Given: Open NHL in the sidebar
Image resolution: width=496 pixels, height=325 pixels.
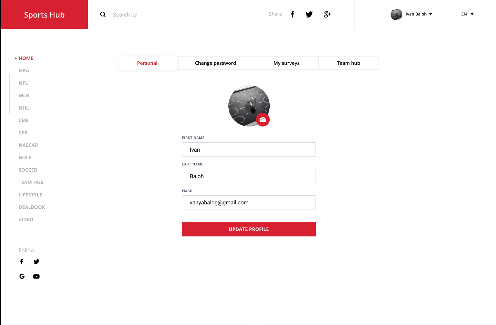Looking at the screenshot, I should [x=24, y=108].
